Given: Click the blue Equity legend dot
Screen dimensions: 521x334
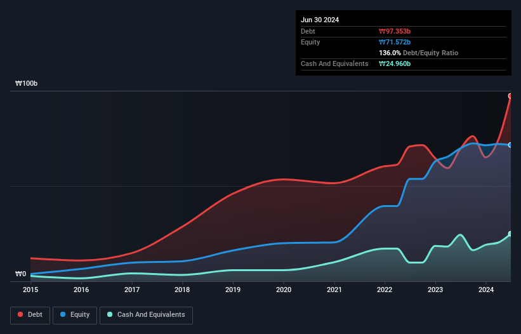Looking at the screenshot, I should tap(63, 314).
